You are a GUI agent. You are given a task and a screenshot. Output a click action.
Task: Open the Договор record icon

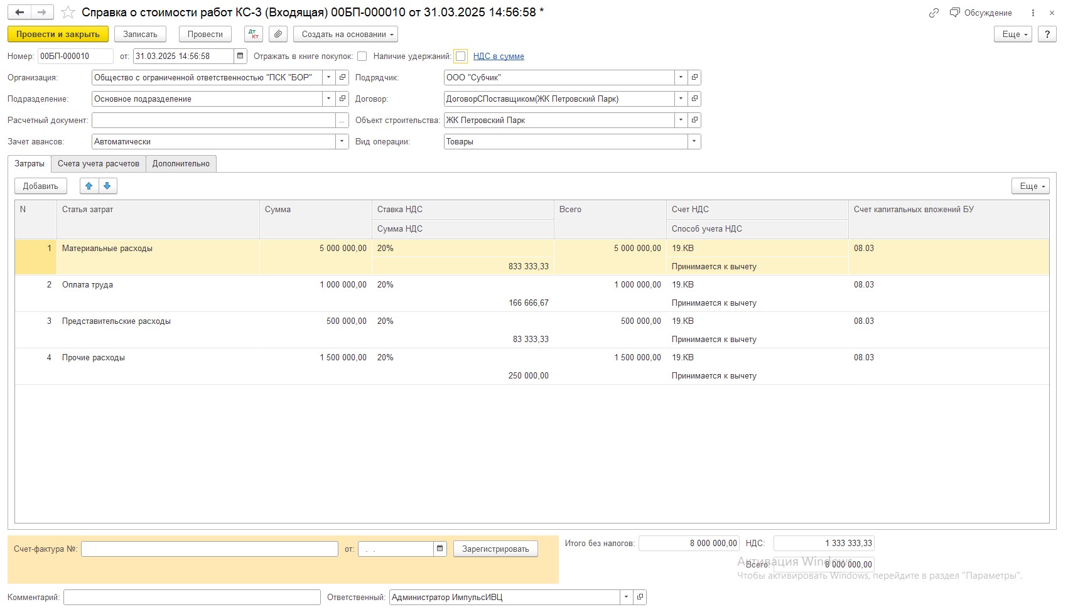[694, 99]
